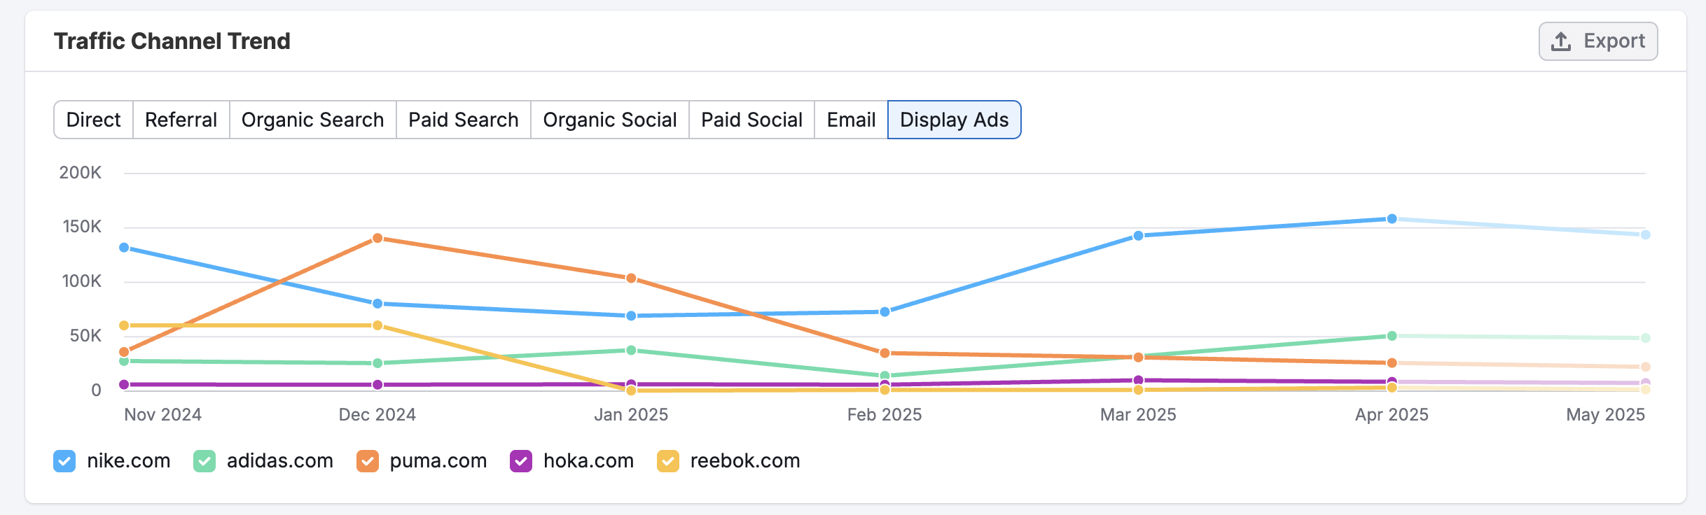Switch to Paid Search tab
1706x515 pixels.
(463, 120)
